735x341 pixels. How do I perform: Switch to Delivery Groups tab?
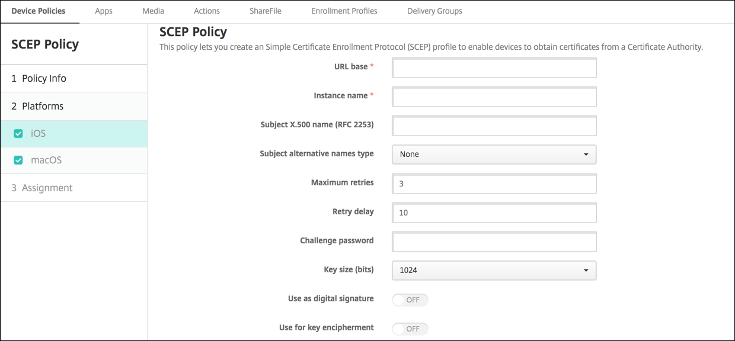pyautogui.click(x=434, y=11)
